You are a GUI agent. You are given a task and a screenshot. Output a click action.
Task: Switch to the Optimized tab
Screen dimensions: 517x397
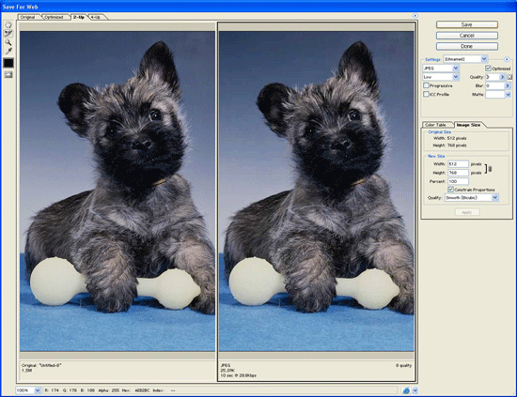pyautogui.click(x=55, y=17)
